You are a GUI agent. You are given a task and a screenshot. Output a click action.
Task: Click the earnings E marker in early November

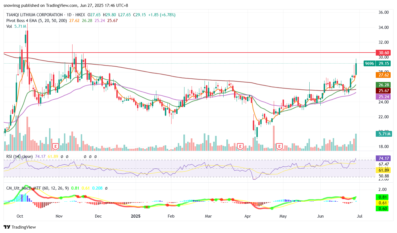(x=56, y=146)
